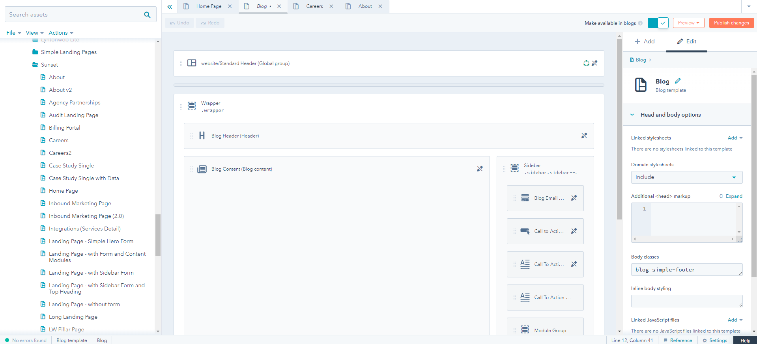Screen dimensions: 757x344
Task: Switch to the About tab
Action: click(365, 6)
